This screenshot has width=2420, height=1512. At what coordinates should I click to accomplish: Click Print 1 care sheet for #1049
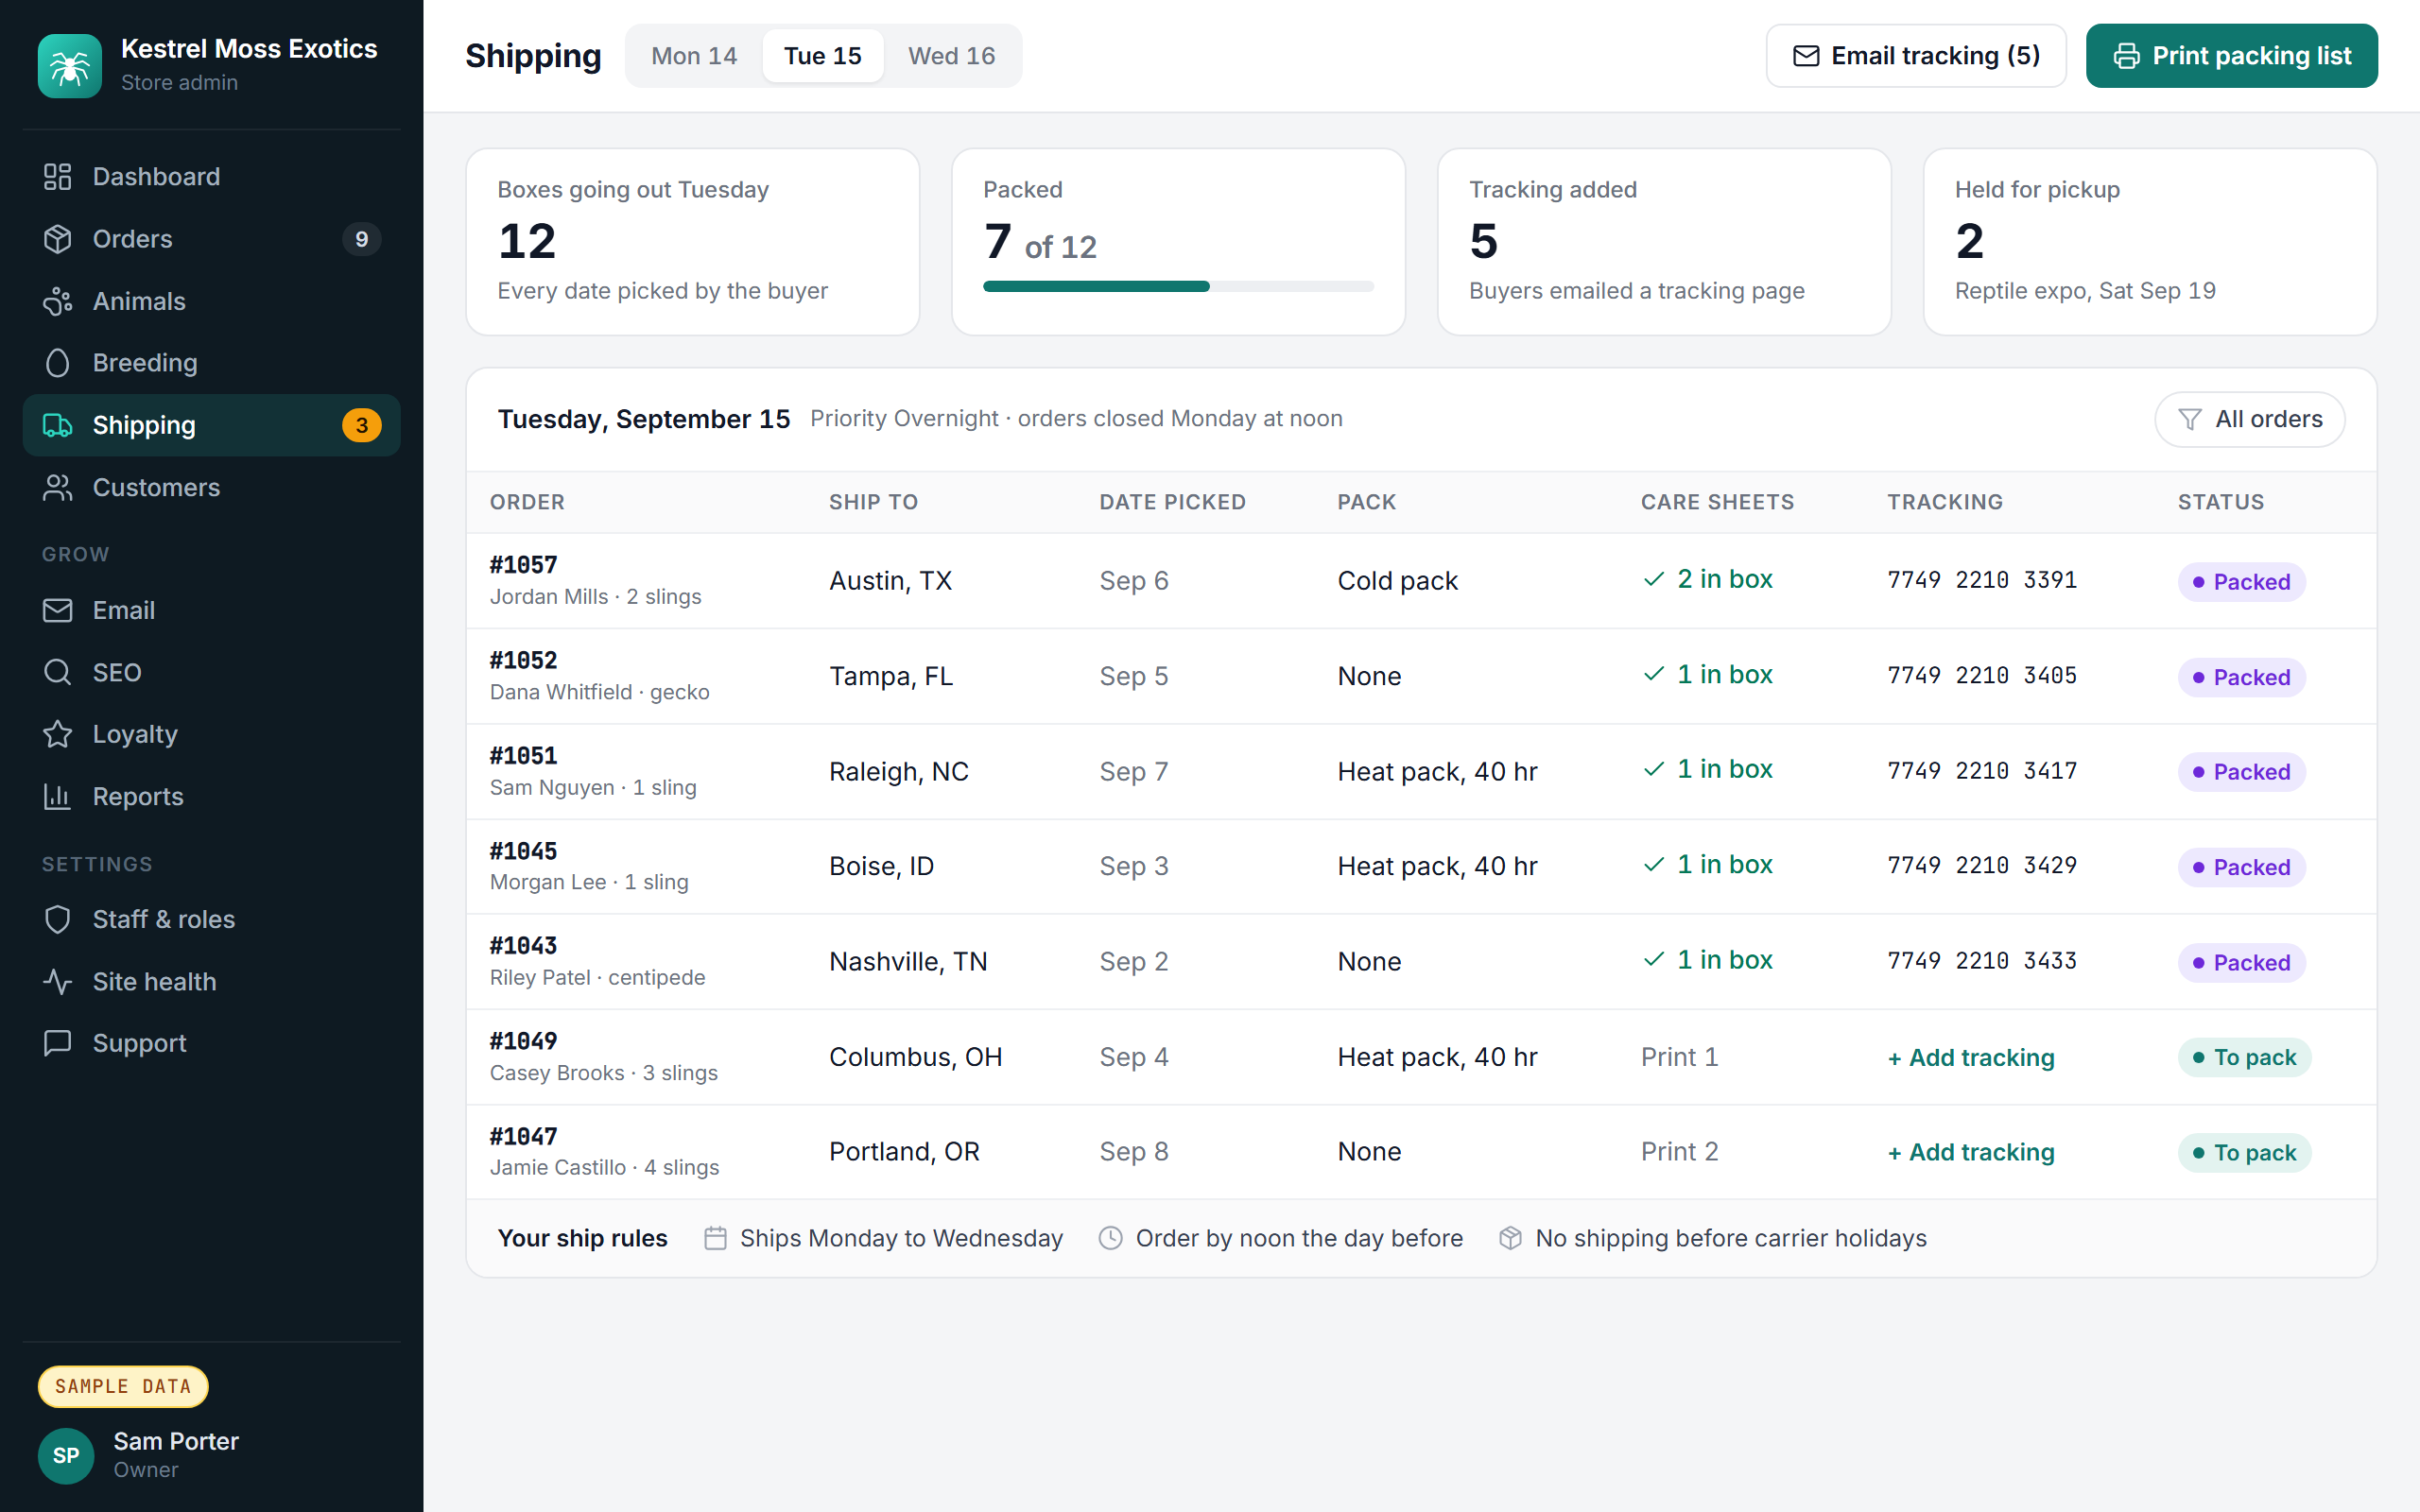pos(1679,1057)
